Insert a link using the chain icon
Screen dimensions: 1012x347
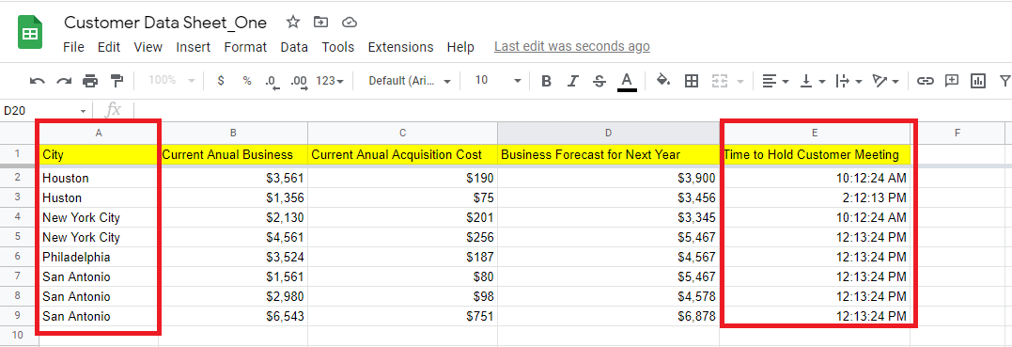(926, 81)
